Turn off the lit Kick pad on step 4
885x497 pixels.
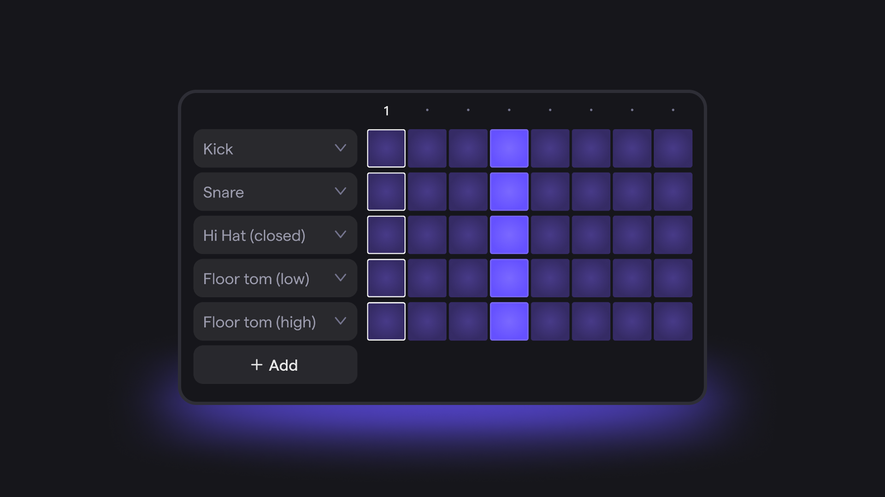pos(509,149)
